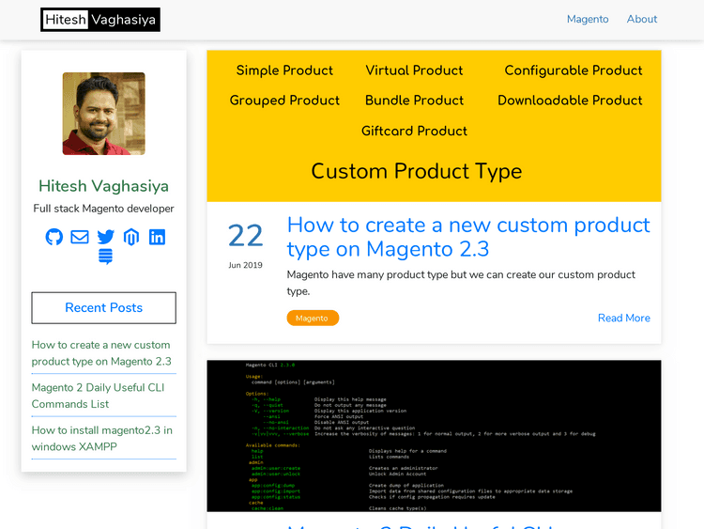Open sidebar install magento2.3 in XAMPP post
Screen dimensions: 704x529
102,439
